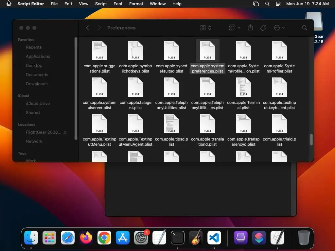Open the Font menu

(118, 4)
